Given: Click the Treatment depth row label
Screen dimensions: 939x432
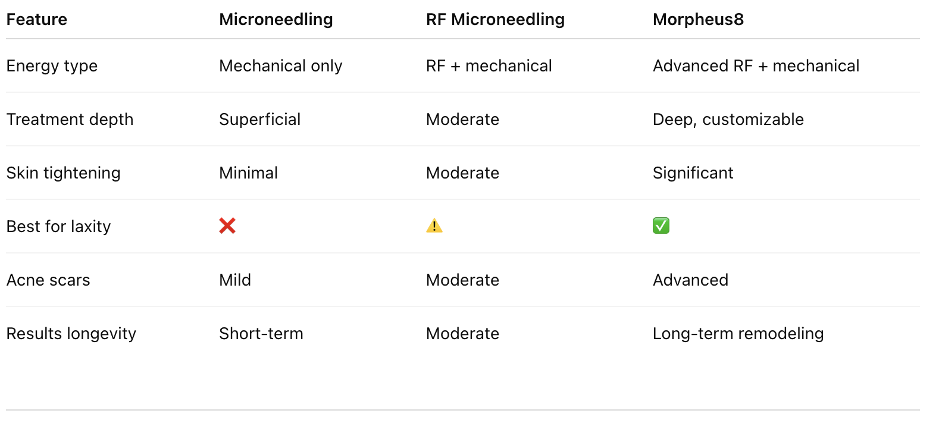Looking at the screenshot, I should click(70, 120).
